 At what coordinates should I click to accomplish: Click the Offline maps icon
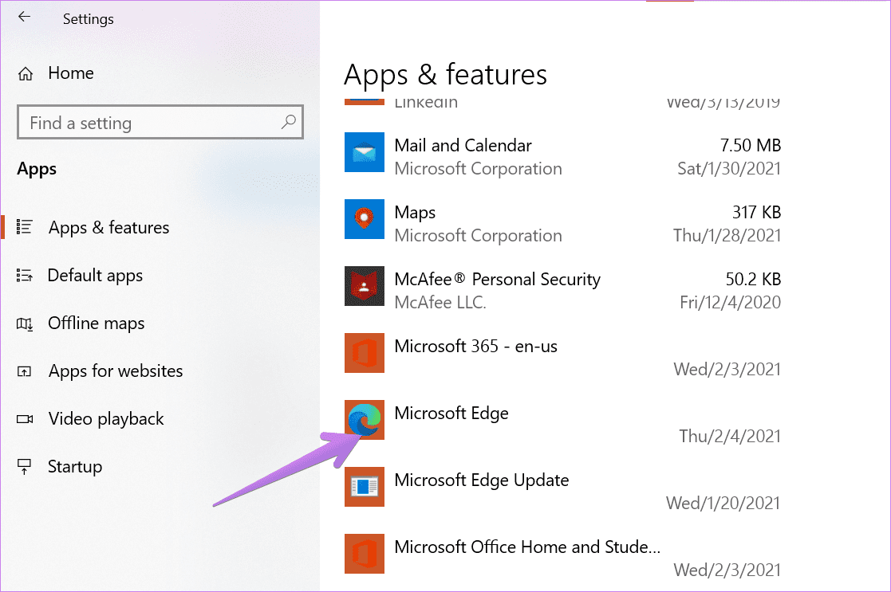tap(25, 324)
